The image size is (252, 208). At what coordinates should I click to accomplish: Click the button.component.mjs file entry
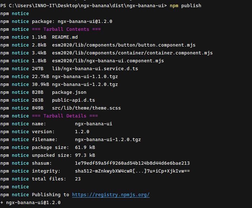click(123, 45)
